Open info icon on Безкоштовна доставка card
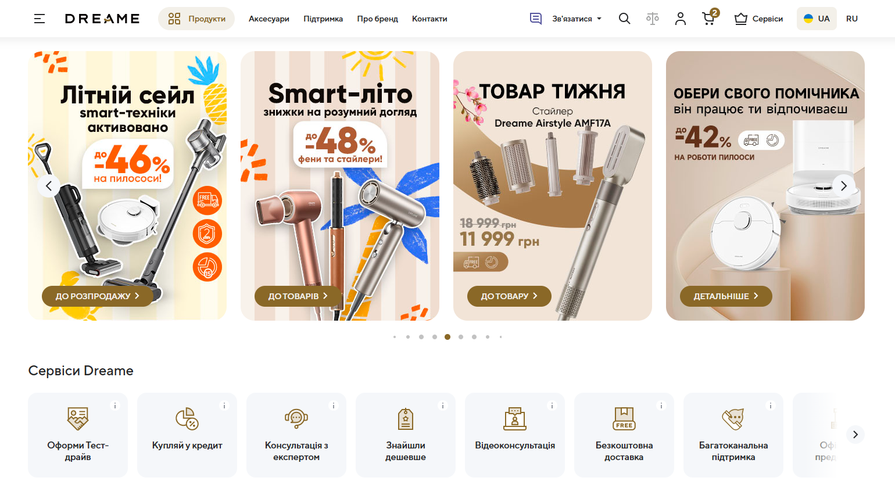The height and width of the screenshot is (499, 895). pyautogui.click(x=661, y=405)
